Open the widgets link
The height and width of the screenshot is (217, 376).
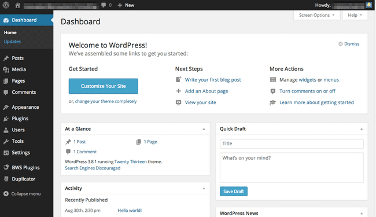pos(307,80)
